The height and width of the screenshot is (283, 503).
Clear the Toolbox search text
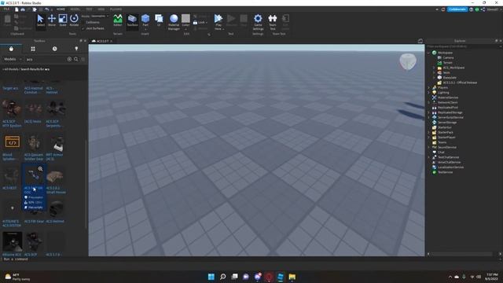69,60
